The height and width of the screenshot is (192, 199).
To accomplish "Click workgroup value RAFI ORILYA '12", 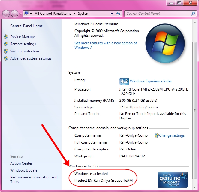I will click(x=132, y=156).
